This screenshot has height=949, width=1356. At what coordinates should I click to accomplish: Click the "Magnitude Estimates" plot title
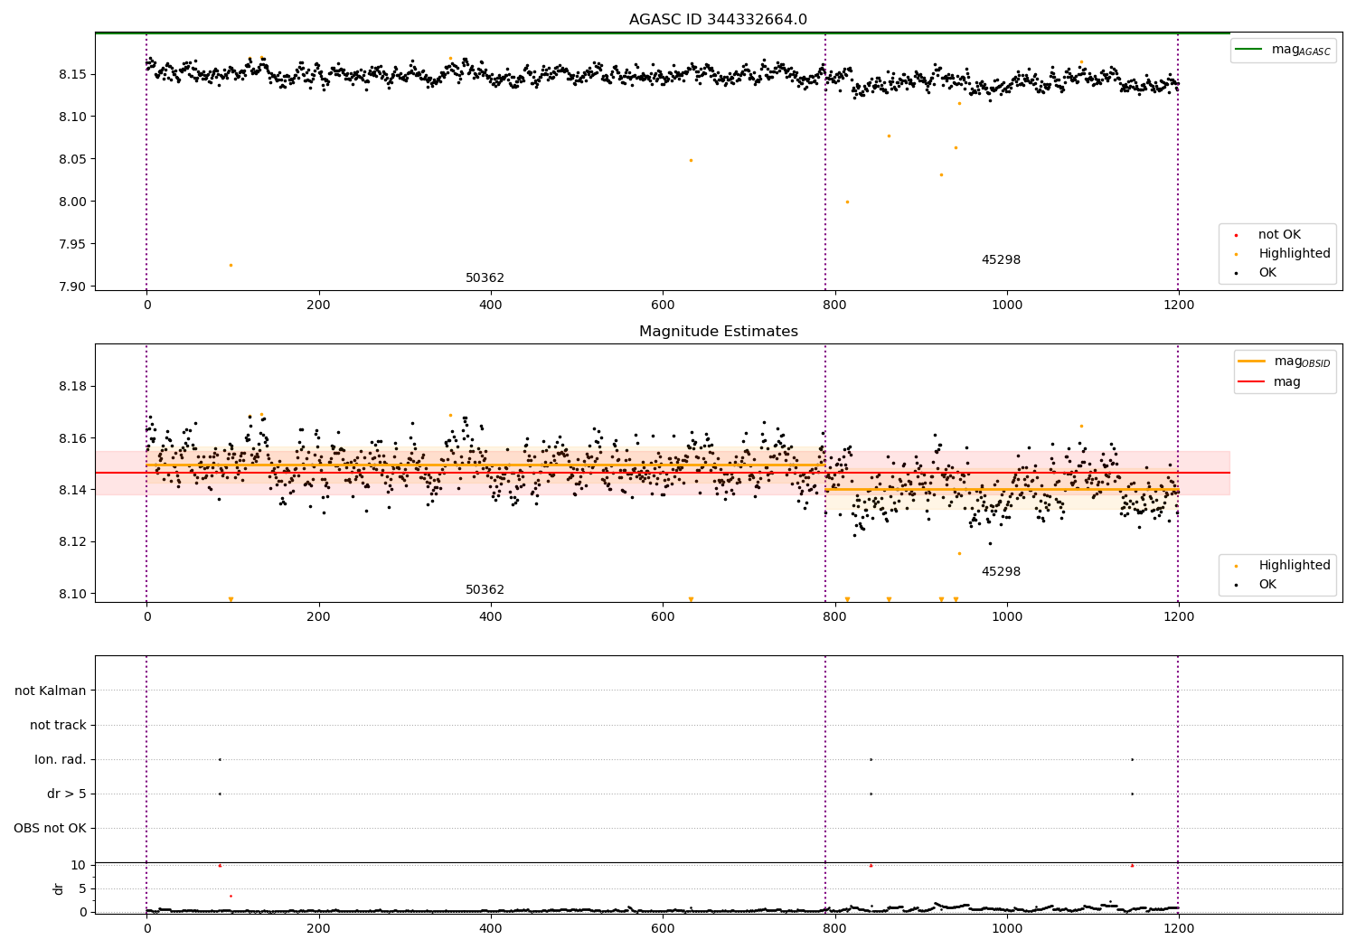tap(718, 332)
